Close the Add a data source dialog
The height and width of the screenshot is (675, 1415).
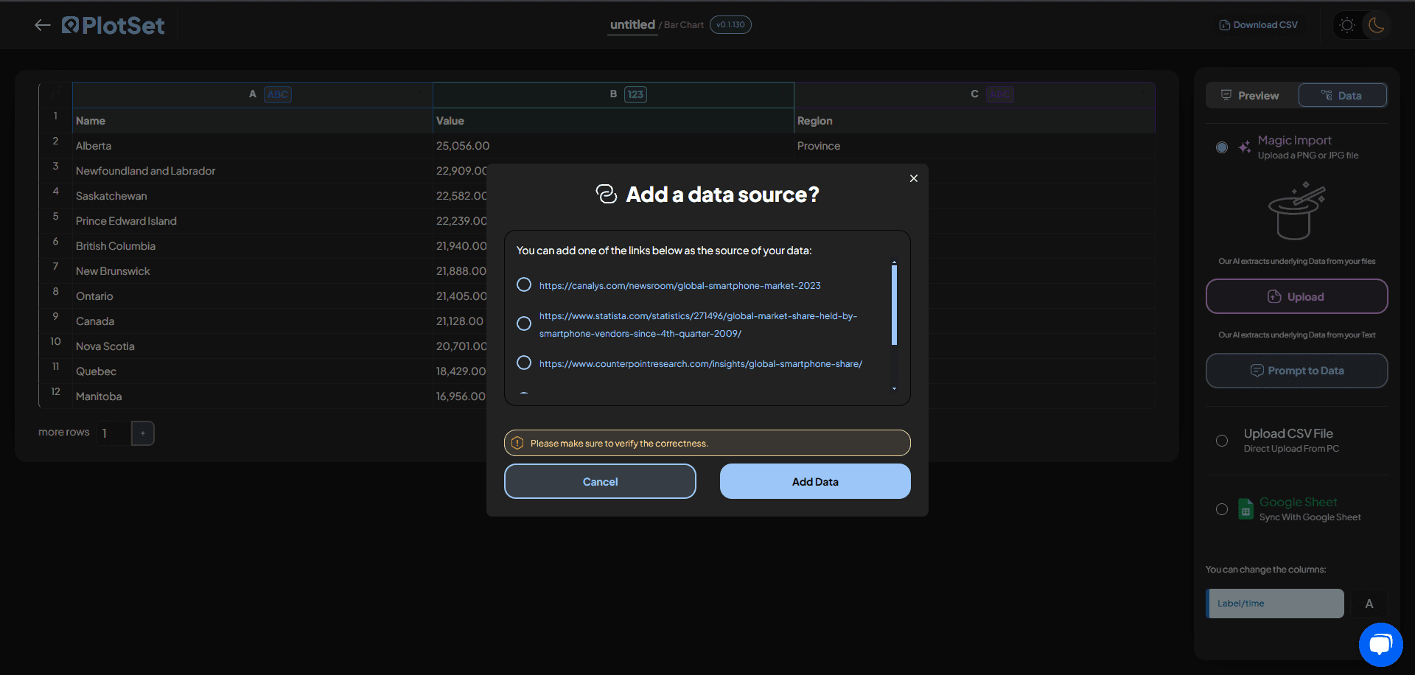[x=914, y=178]
